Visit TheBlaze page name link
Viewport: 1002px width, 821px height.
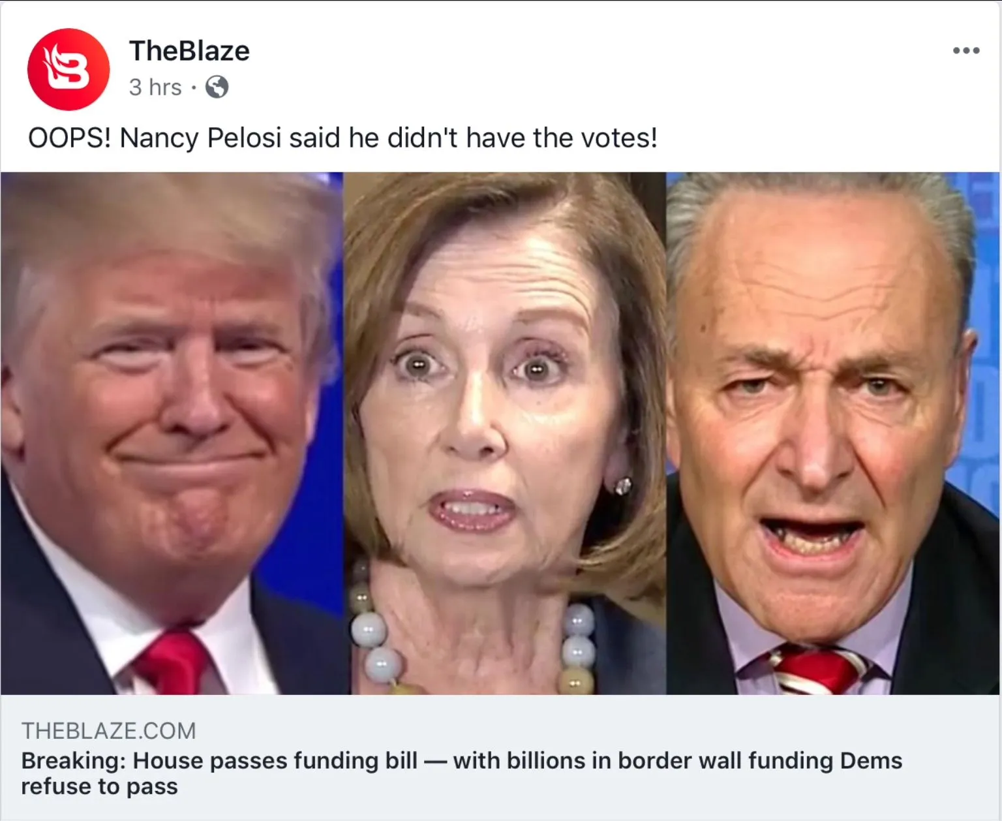(189, 51)
